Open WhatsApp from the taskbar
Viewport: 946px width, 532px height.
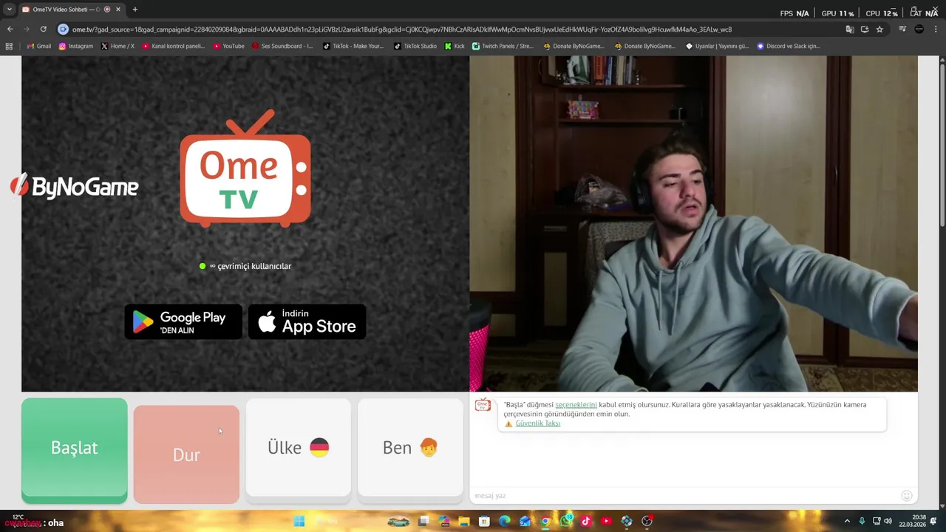click(566, 521)
